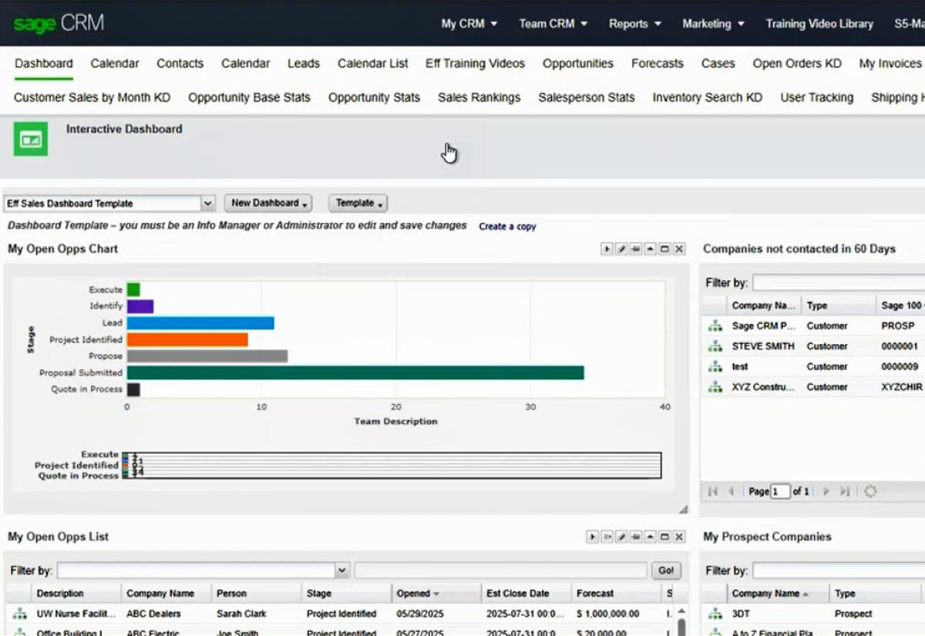Open the Cases tab
The width and height of the screenshot is (925, 636).
click(718, 64)
